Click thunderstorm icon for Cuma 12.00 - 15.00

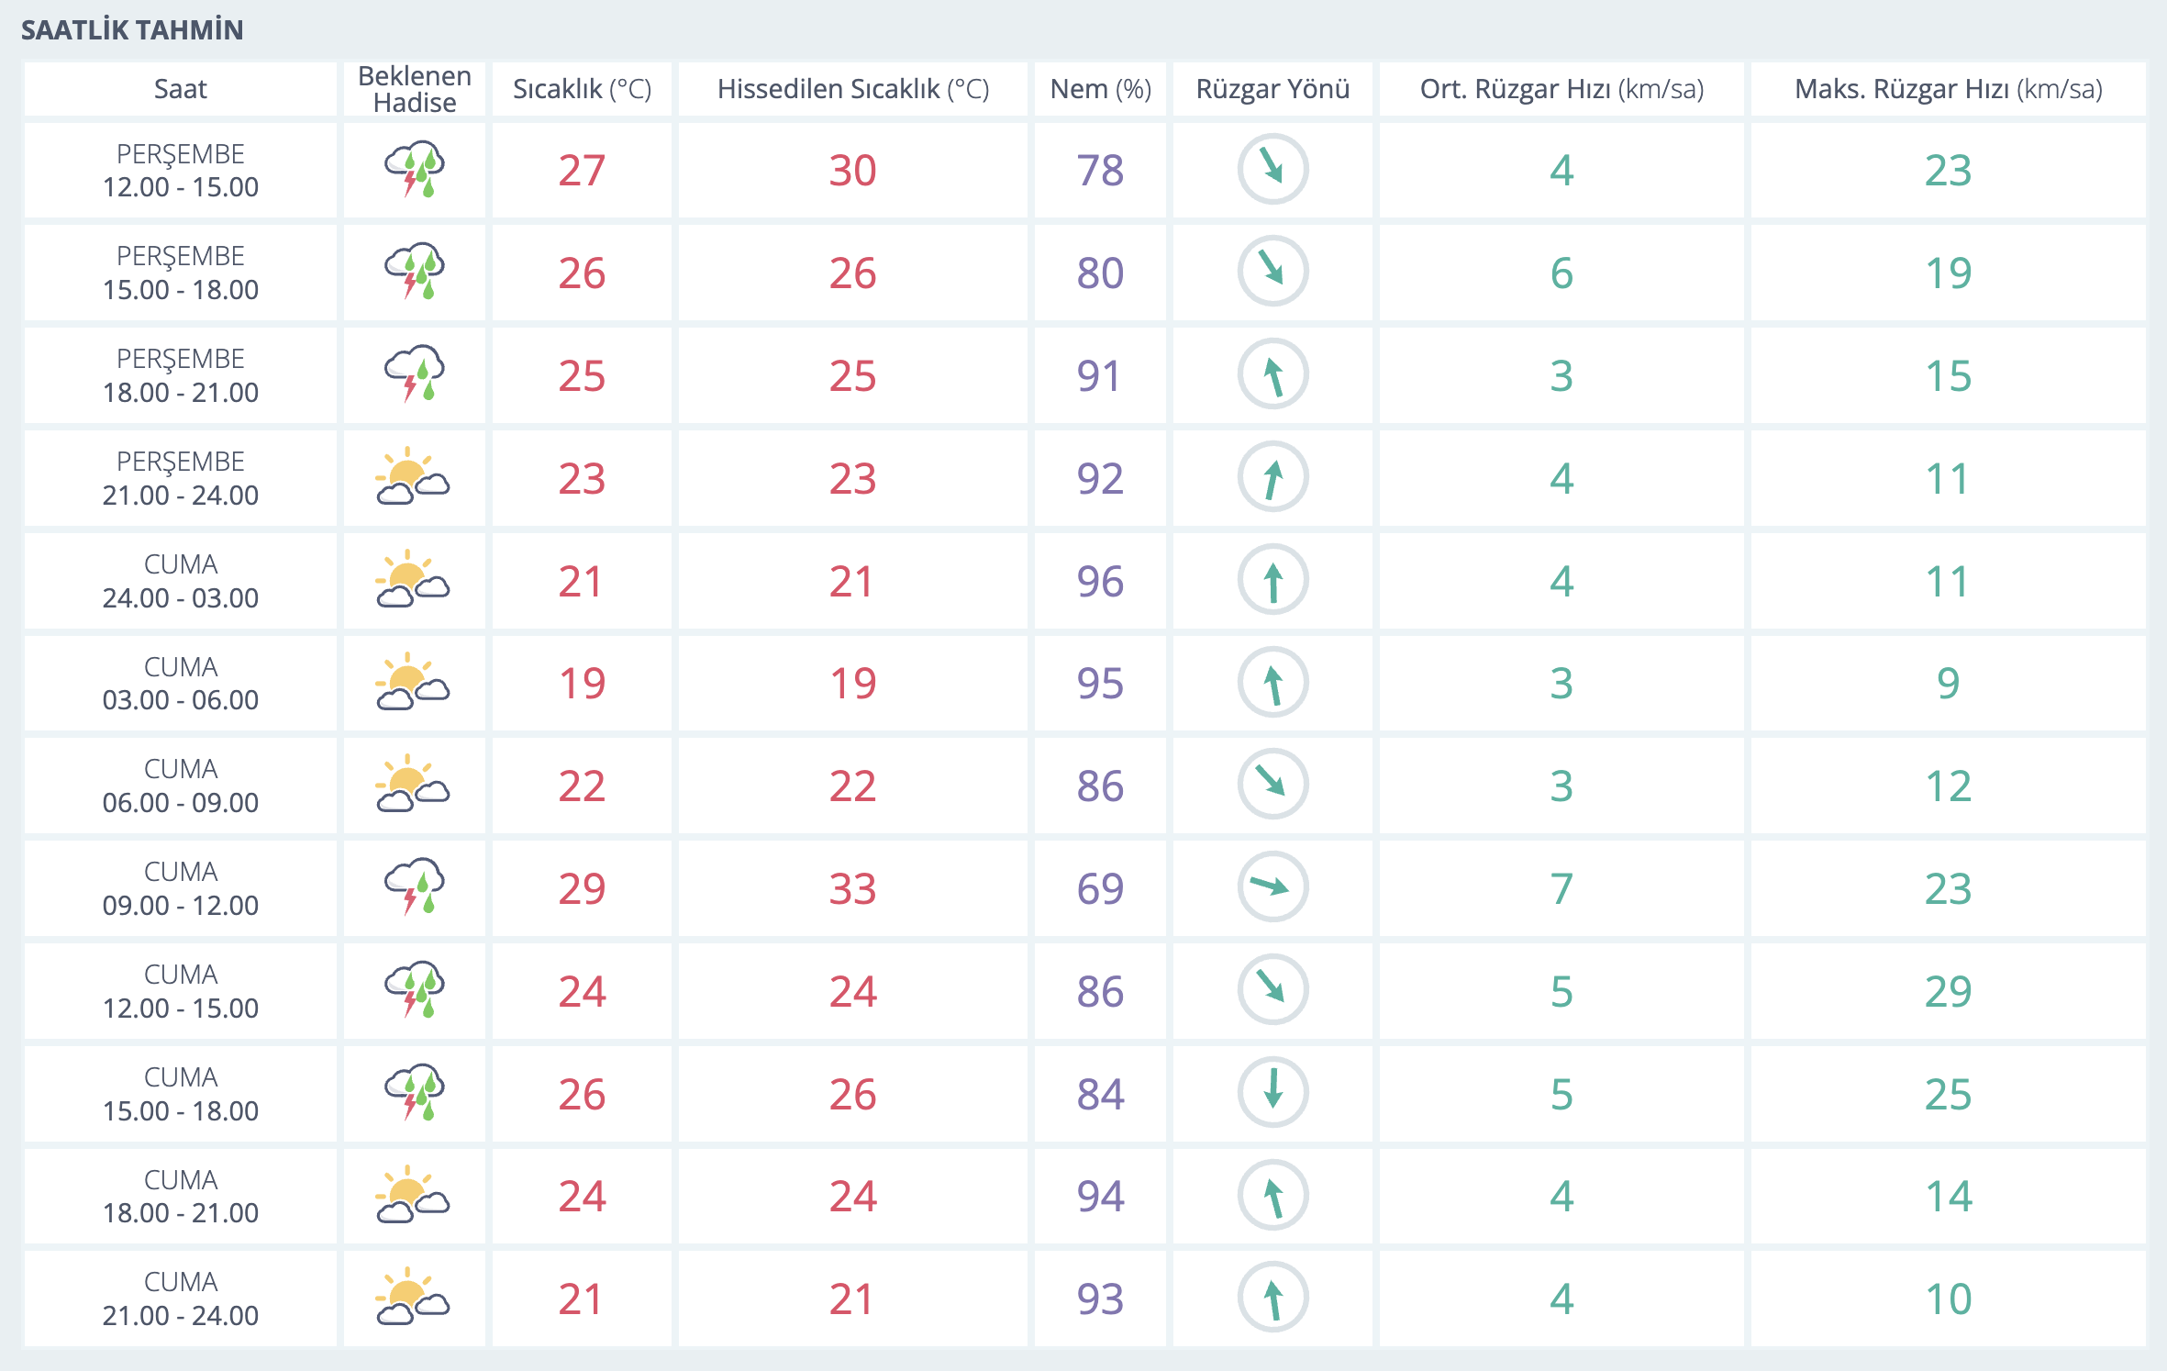click(415, 990)
